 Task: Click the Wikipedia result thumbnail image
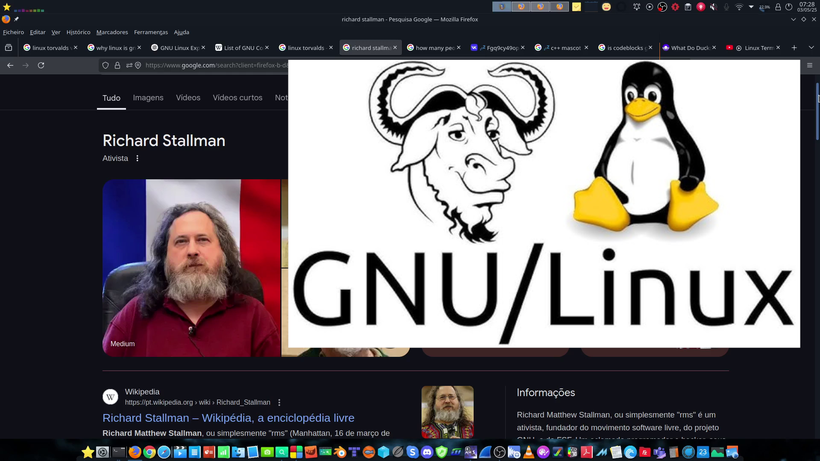point(447,412)
